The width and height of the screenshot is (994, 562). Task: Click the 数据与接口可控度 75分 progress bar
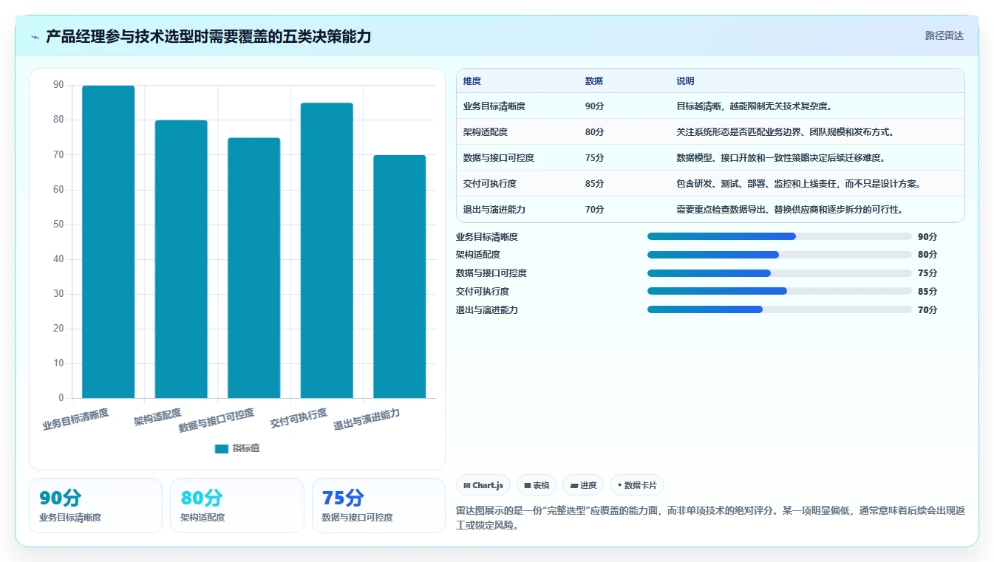click(779, 273)
